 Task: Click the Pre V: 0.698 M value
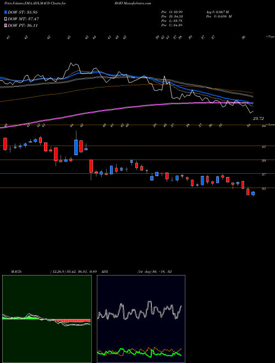point(219,16)
